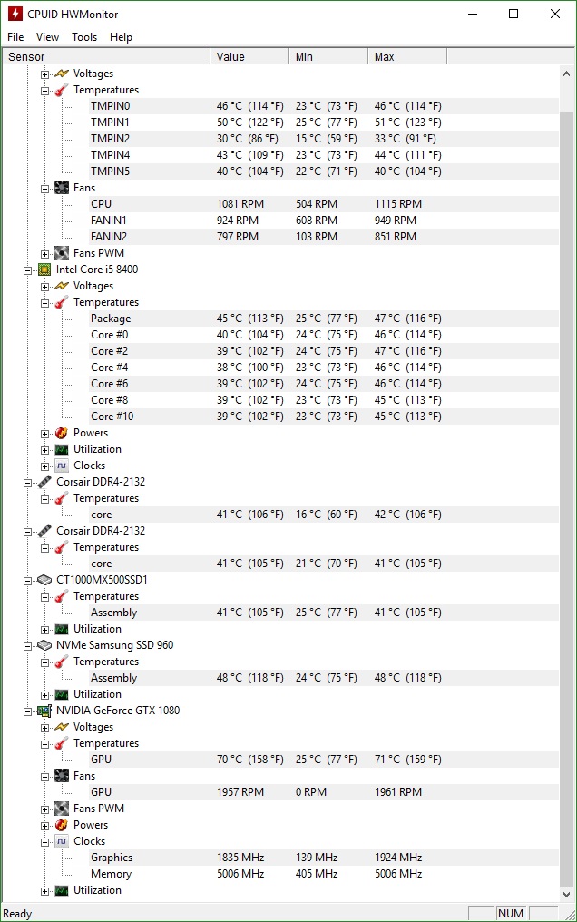Expand Voltages under NVIDIA GeForce GTX 1080

(44, 727)
